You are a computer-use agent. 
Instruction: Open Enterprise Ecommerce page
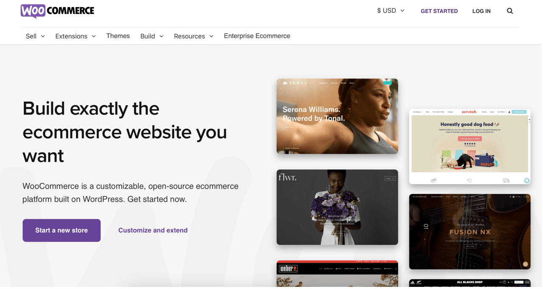click(x=257, y=36)
